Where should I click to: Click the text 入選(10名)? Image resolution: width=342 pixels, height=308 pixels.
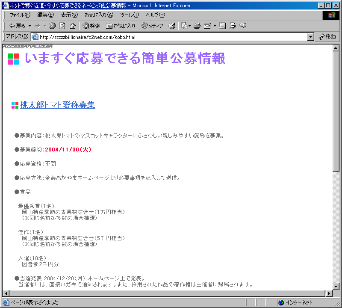[x=32, y=258]
